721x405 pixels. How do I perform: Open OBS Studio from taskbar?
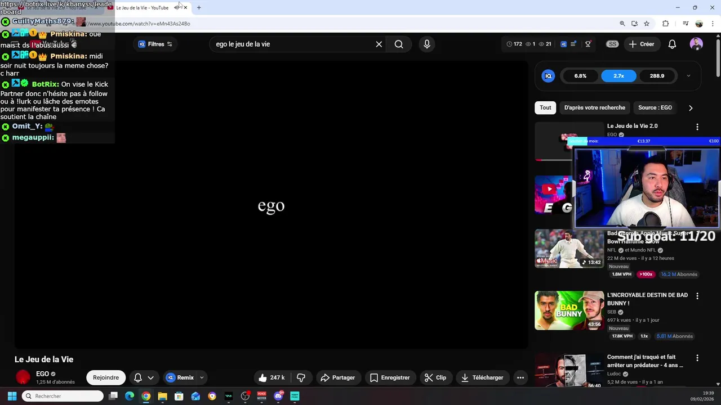point(245,396)
